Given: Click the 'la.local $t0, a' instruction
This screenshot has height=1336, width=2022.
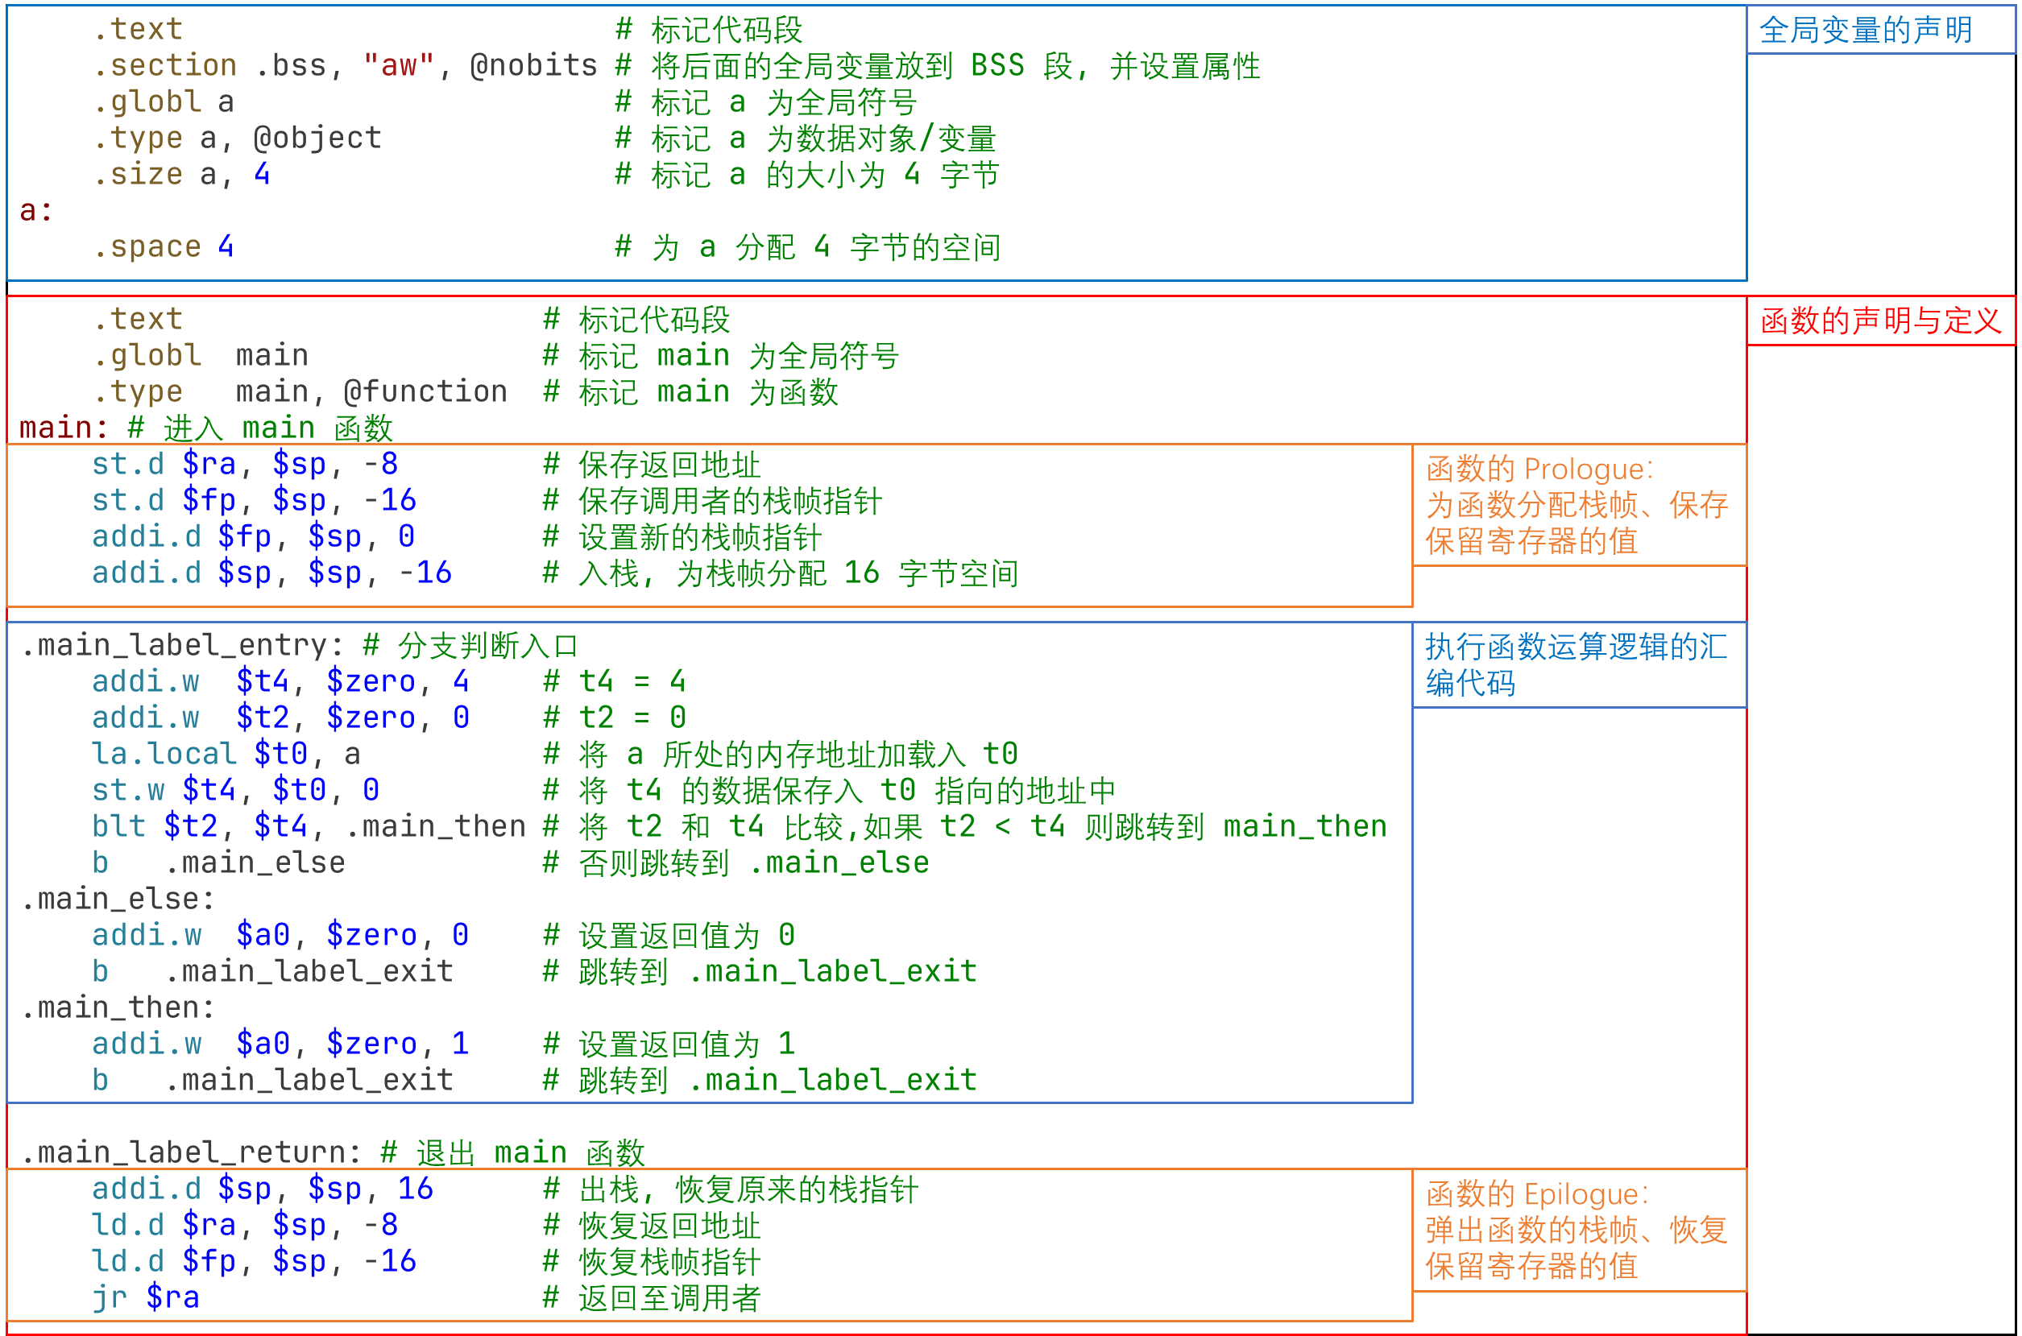Looking at the screenshot, I should pyautogui.click(x=226, y=754).
